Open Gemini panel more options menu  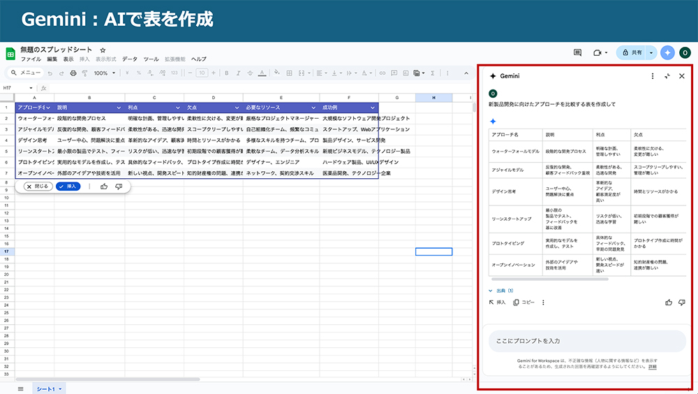(653, 76)
